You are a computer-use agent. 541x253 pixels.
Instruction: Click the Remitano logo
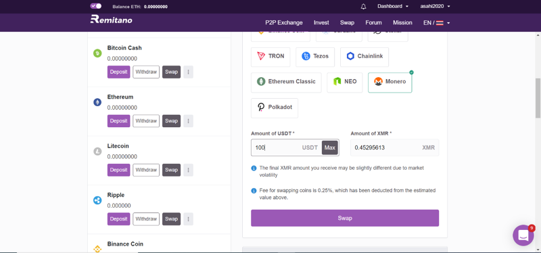(x=111, y=20)
